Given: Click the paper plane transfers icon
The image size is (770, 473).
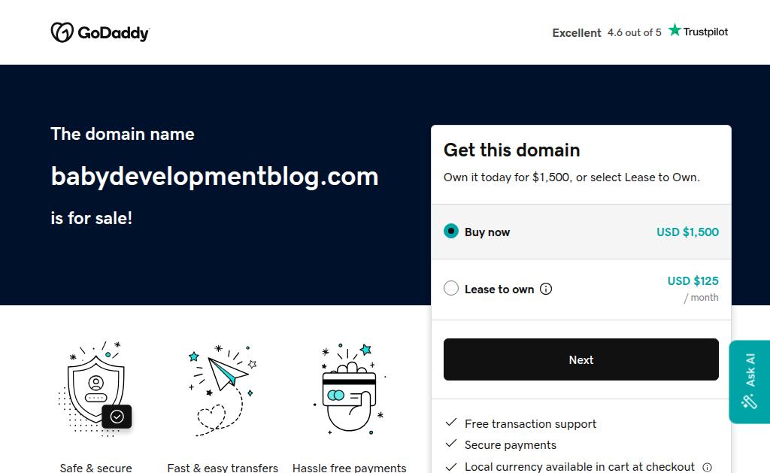Looking at the screenshot, I should 223,389.
